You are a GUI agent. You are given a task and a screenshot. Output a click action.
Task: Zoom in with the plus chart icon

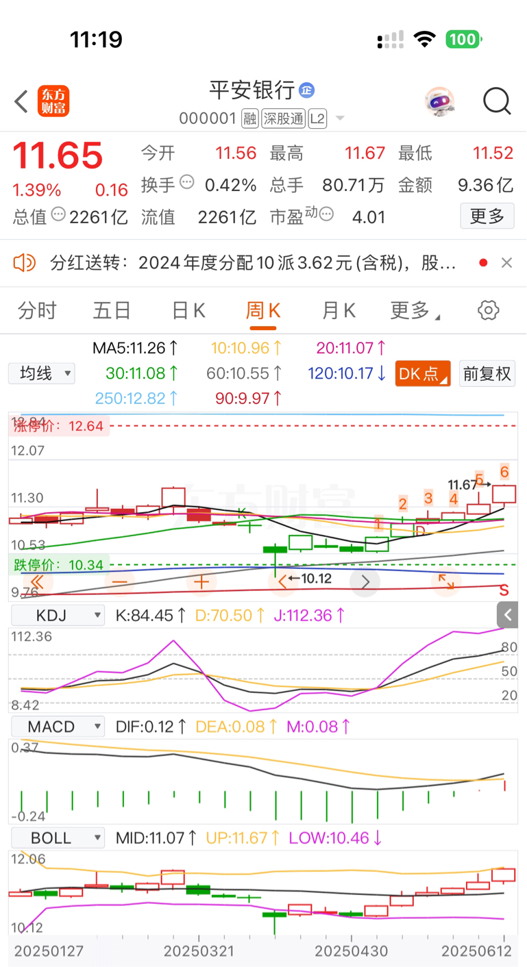201,582
